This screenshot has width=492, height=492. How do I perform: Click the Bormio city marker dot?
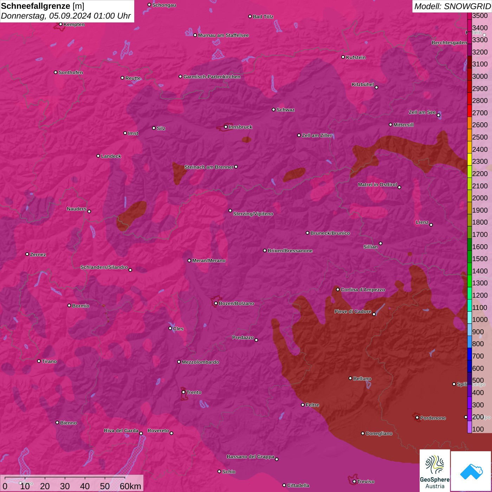[69, 305]
